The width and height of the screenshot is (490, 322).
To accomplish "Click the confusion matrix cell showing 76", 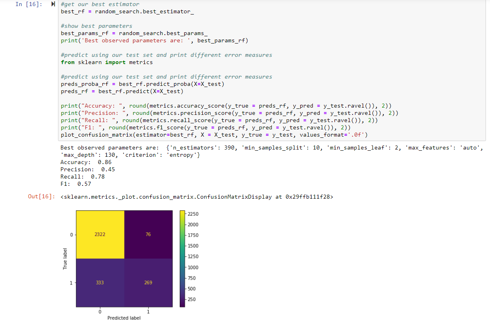I will pyautogui.click(x=148, y=235).
